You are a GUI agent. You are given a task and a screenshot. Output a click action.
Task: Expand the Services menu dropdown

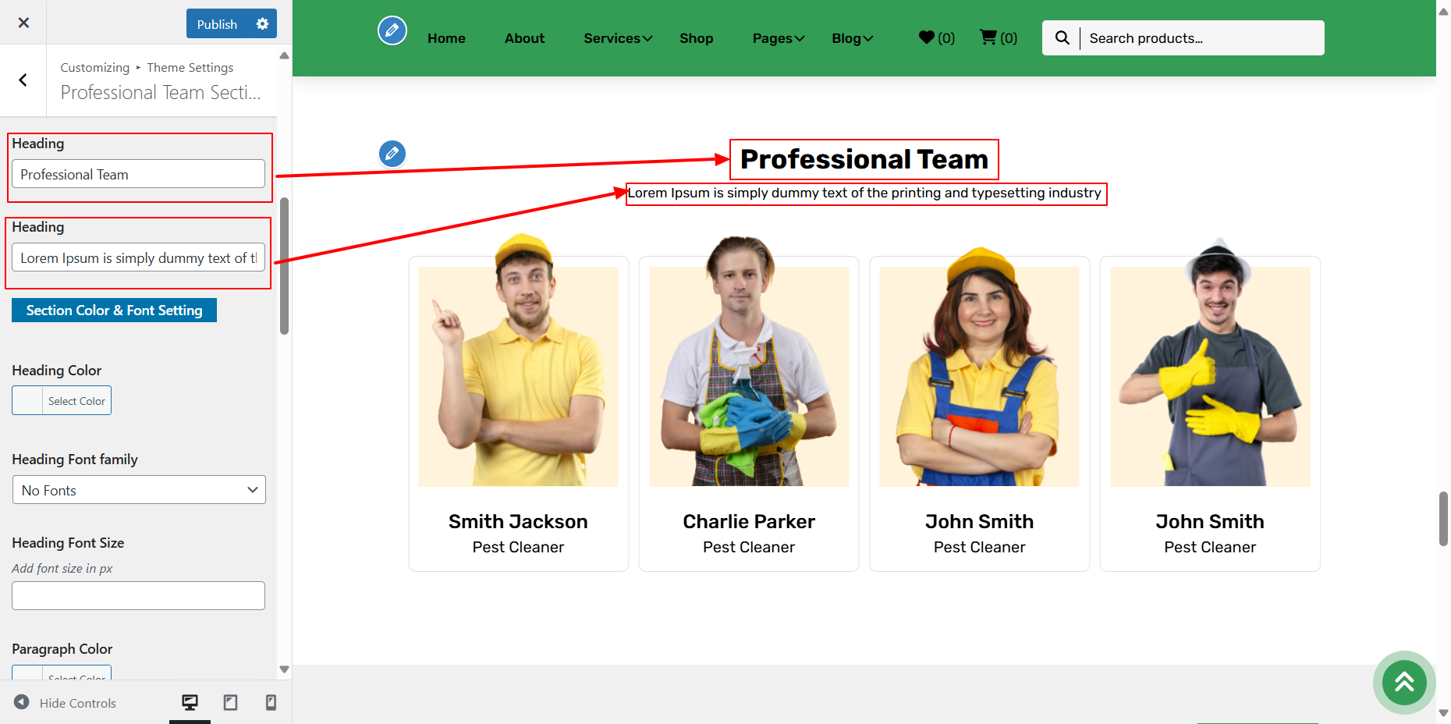[618, 38]
